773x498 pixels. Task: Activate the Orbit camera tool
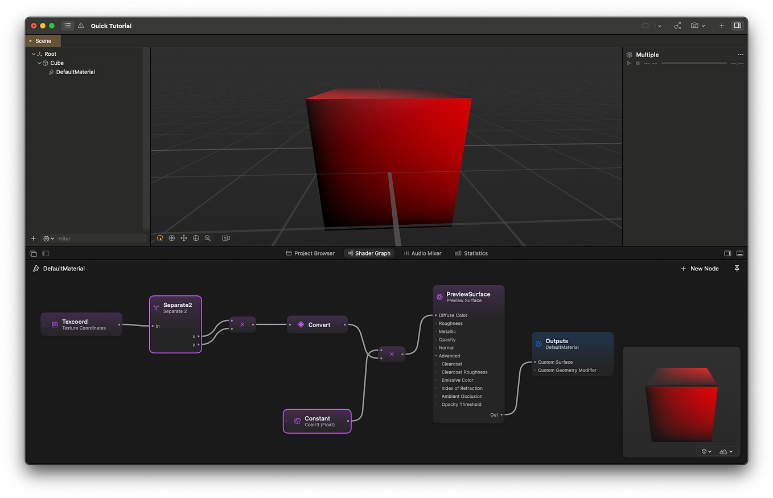click(x=160, y=238)
